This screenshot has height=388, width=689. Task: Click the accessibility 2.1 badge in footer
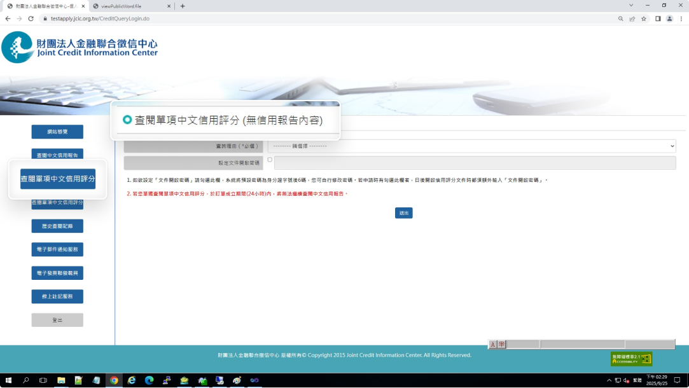pos(631,359)
